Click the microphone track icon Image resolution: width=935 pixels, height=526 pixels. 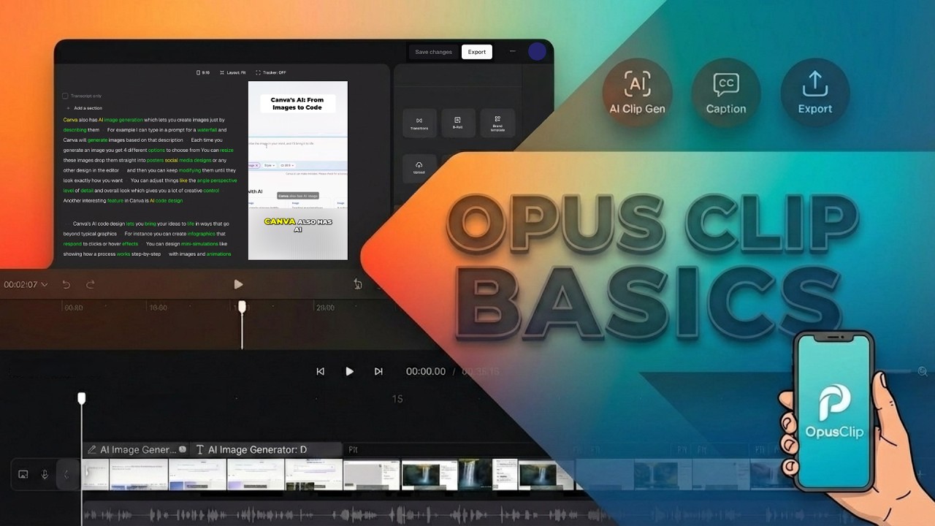[x=45, y=475]
